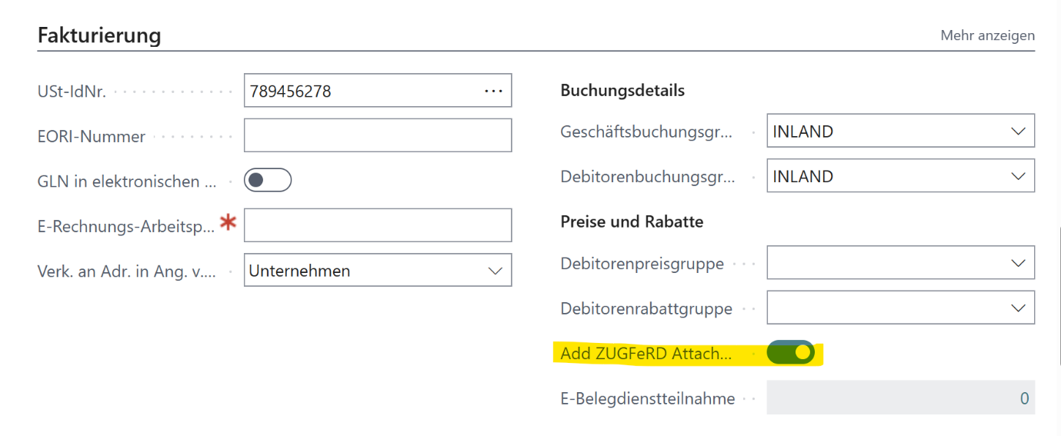Click into the EORI-Nummer input field
1061x436 pixels.
pos(378,135)
